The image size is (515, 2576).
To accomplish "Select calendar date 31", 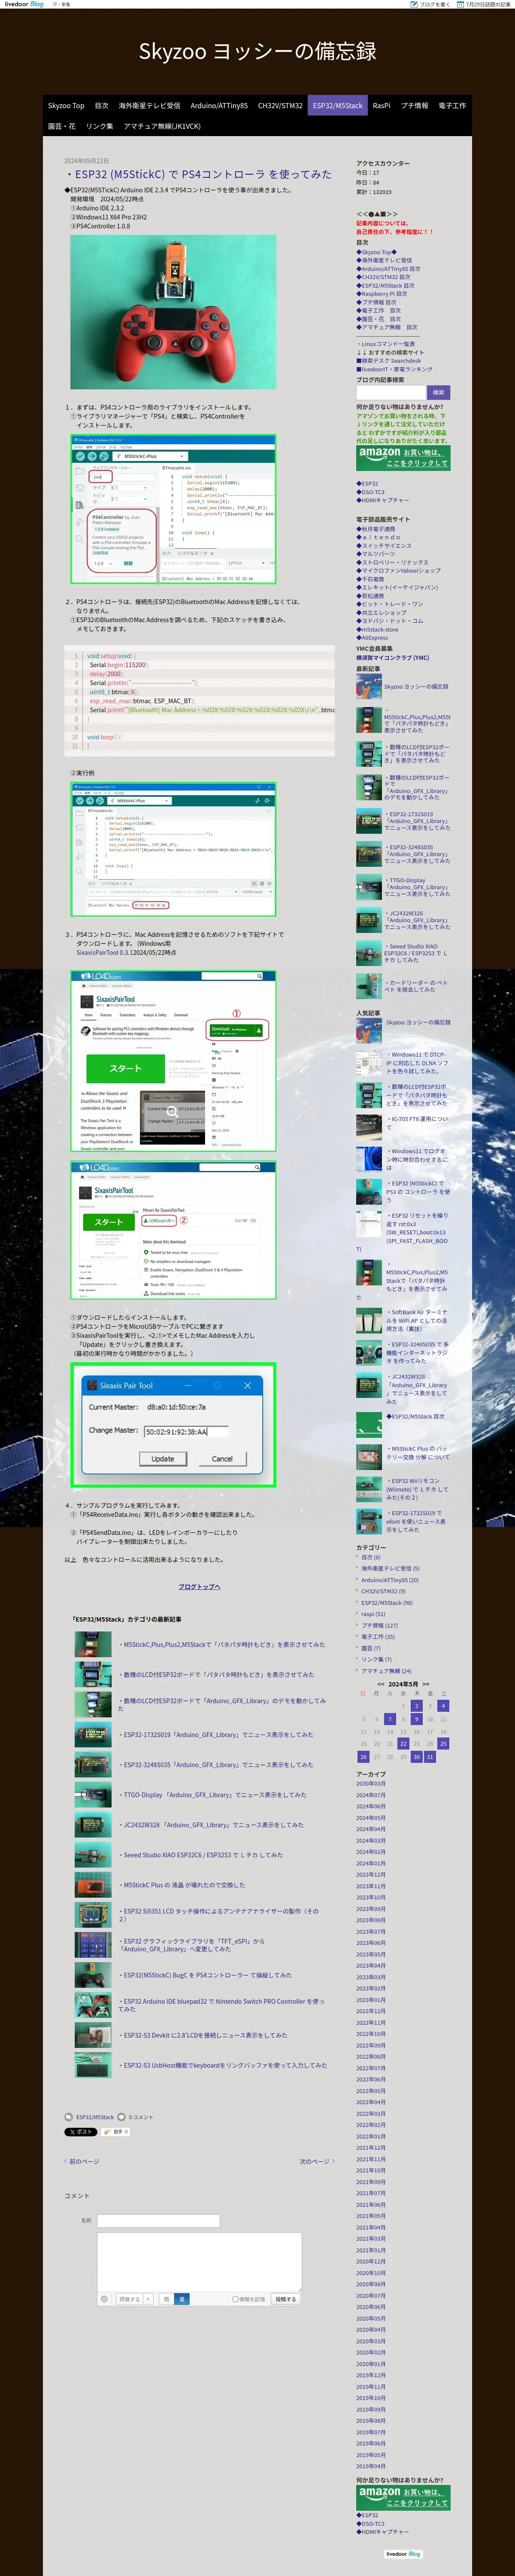I will (x=430, y=1756).
